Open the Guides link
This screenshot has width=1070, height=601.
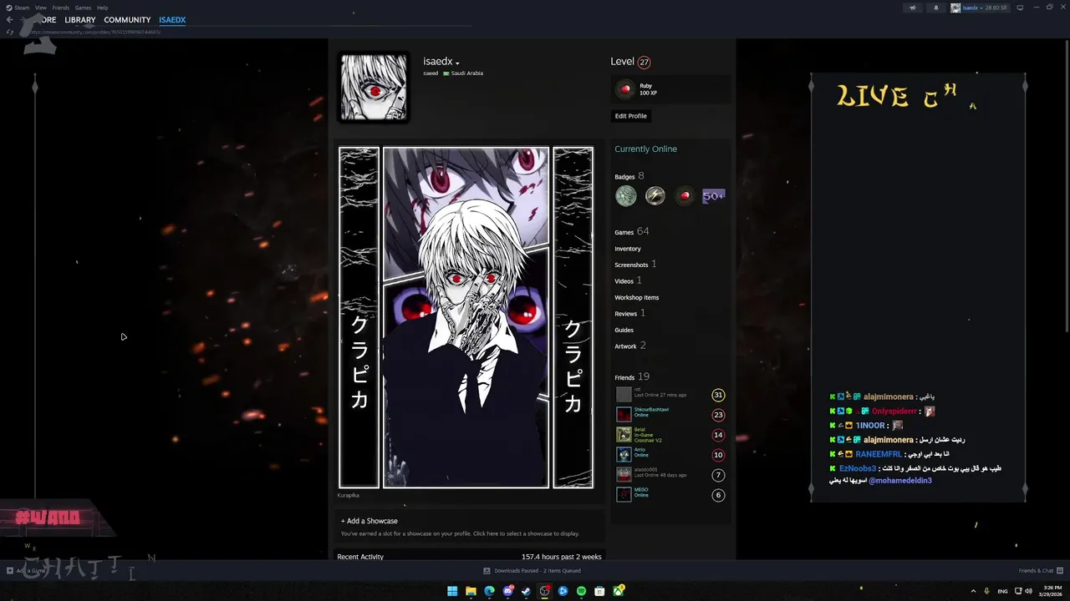624,330
